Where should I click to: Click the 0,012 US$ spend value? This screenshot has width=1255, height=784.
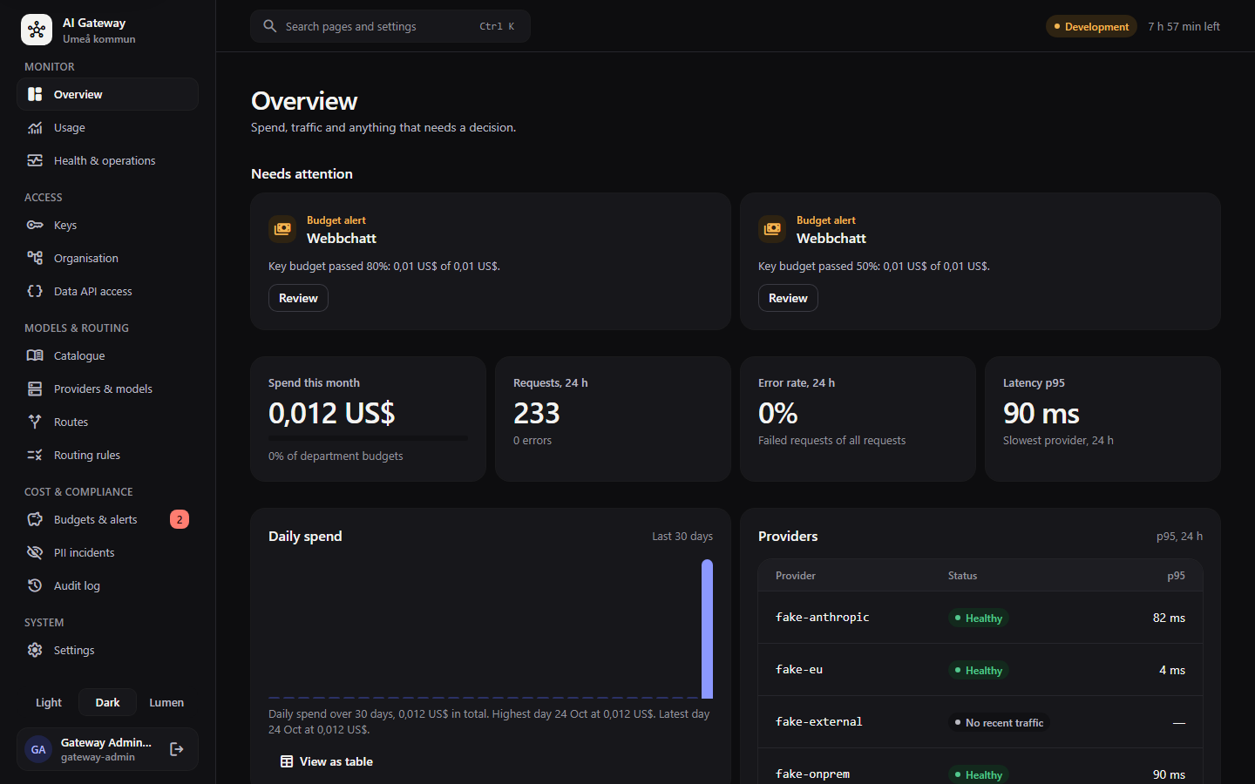click(x=331, y=413)
